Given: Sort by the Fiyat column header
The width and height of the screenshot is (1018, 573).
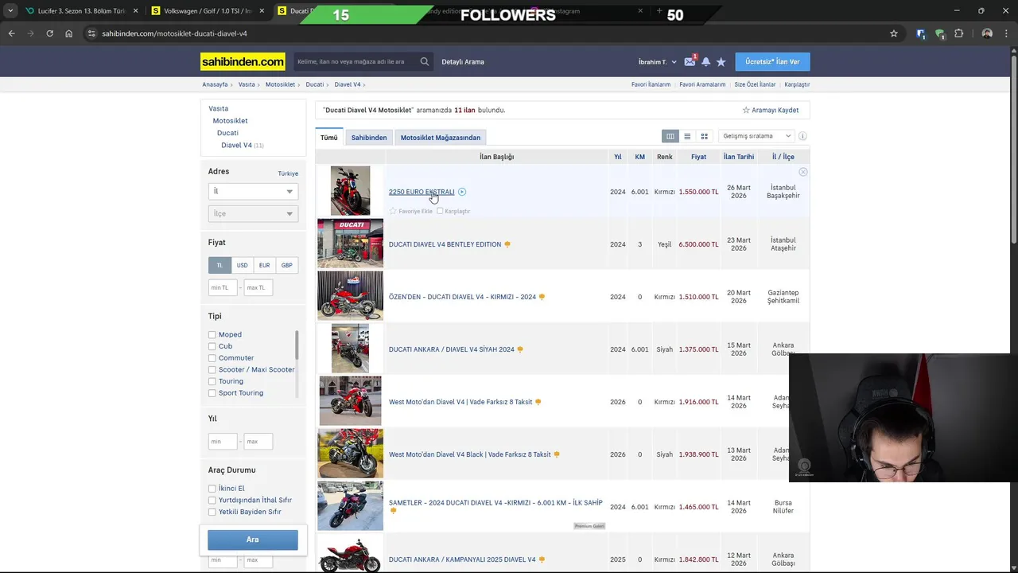Looking at the screenshot, I should coord(698,157).
